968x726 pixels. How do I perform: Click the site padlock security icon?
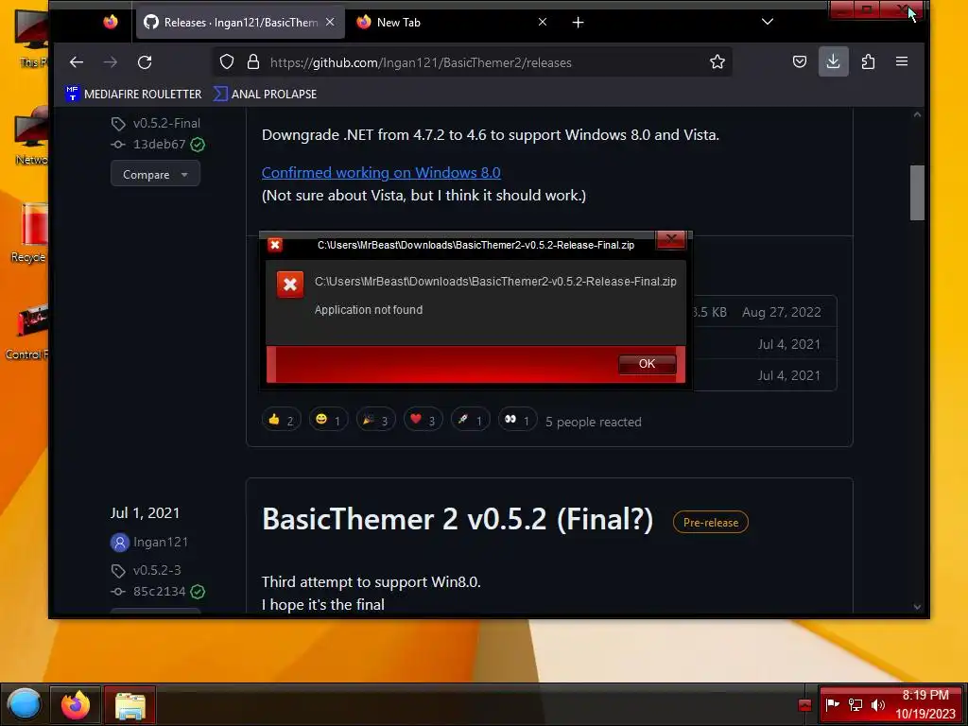pos(253,61)
